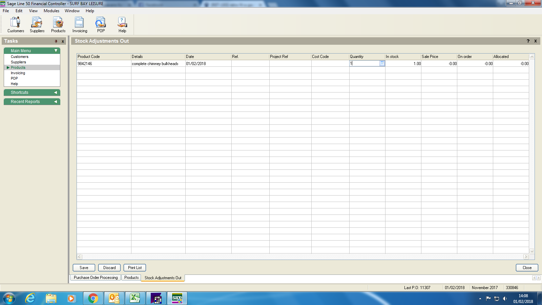Open Quantity calculator dropdown button
542x305 pixels.
coord(382,63)
